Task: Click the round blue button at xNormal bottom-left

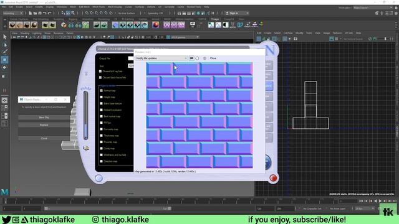Action: (x=99, y=178)
